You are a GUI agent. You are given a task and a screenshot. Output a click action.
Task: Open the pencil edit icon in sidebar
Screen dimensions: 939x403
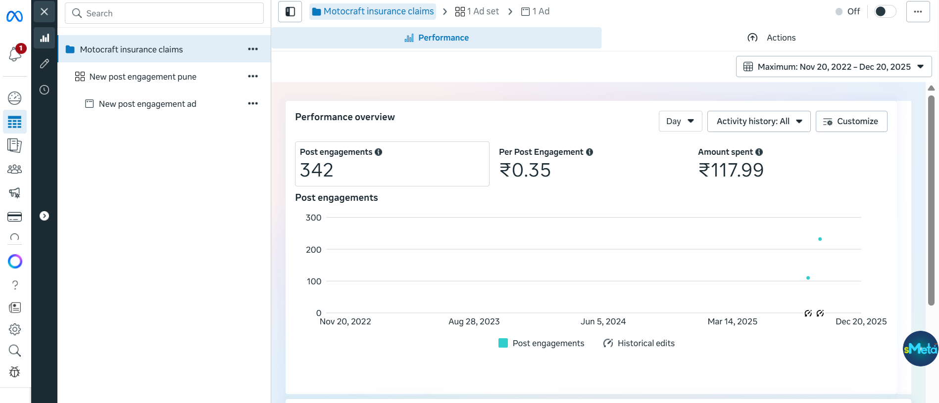click(x=45, y=63)
